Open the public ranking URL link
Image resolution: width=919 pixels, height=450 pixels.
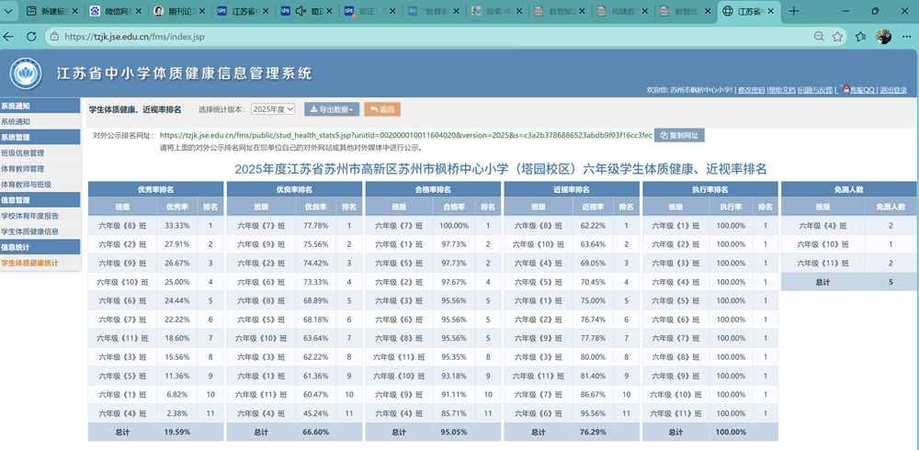coord(405,135)
